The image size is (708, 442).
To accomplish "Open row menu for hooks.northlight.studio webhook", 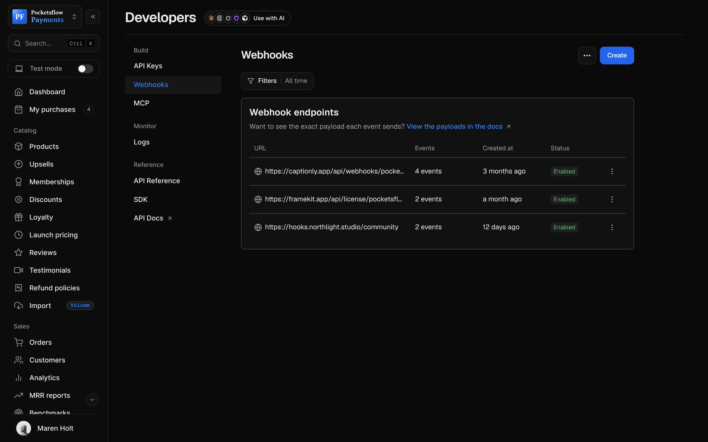I will [x=612, y=228].
